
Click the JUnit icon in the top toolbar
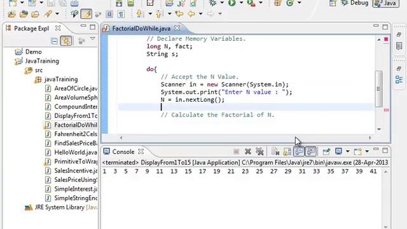181,3
